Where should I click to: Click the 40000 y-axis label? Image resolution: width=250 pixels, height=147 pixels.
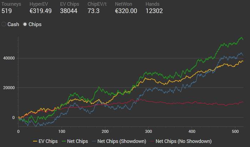pos(9,58)
